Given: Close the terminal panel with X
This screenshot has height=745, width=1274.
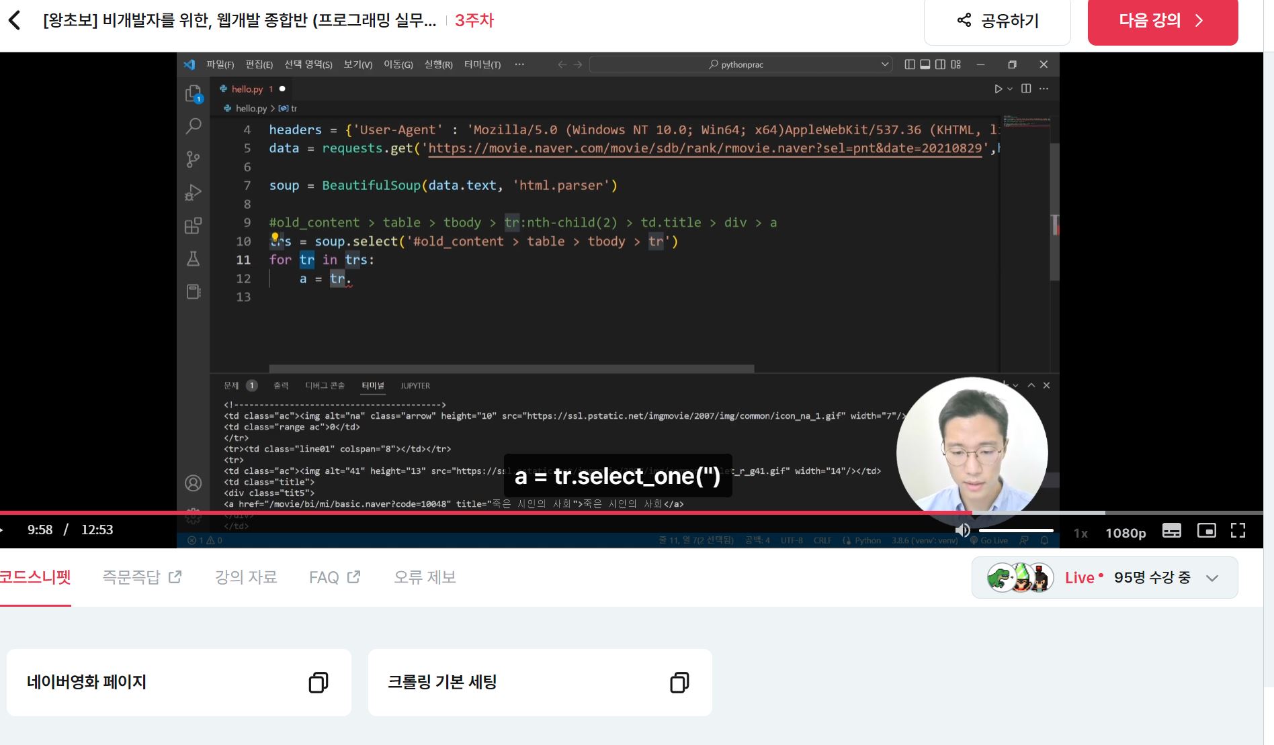Looking at the screenshot, I should [x=1046, y=385].
